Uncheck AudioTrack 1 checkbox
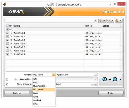129x108 pixels. point(7,33)
